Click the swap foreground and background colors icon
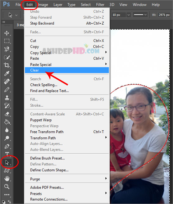The image size is (173, 204). click(x=9, y=202)
